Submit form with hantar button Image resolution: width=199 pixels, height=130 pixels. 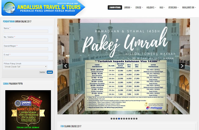[x=42, y=72]
